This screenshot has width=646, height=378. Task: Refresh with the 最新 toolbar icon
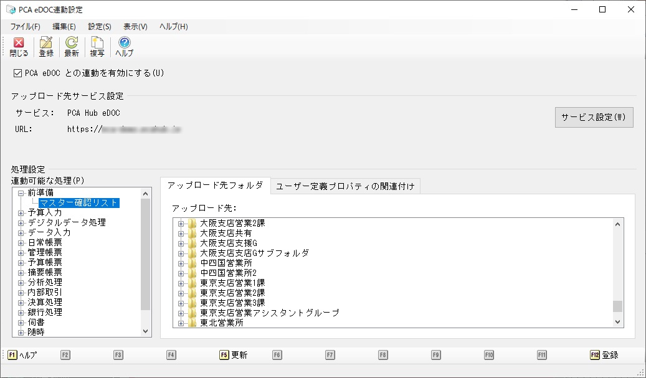pyautogui.click(x=72, y=47)
